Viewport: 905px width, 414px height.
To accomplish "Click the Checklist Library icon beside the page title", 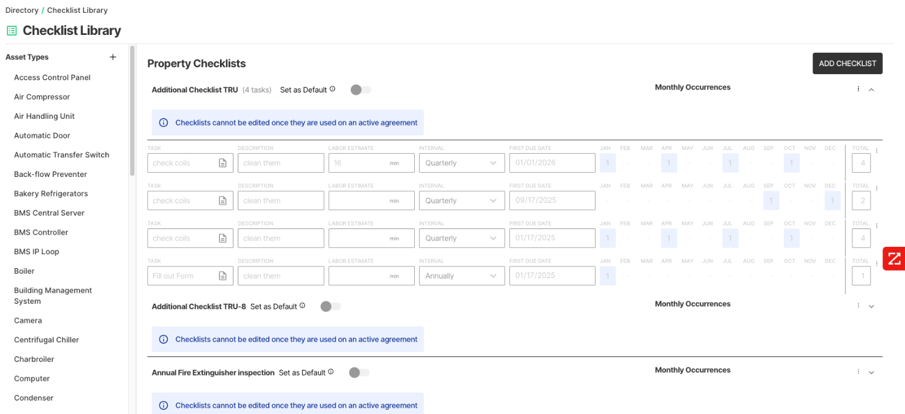I will [x=12, y=31].
